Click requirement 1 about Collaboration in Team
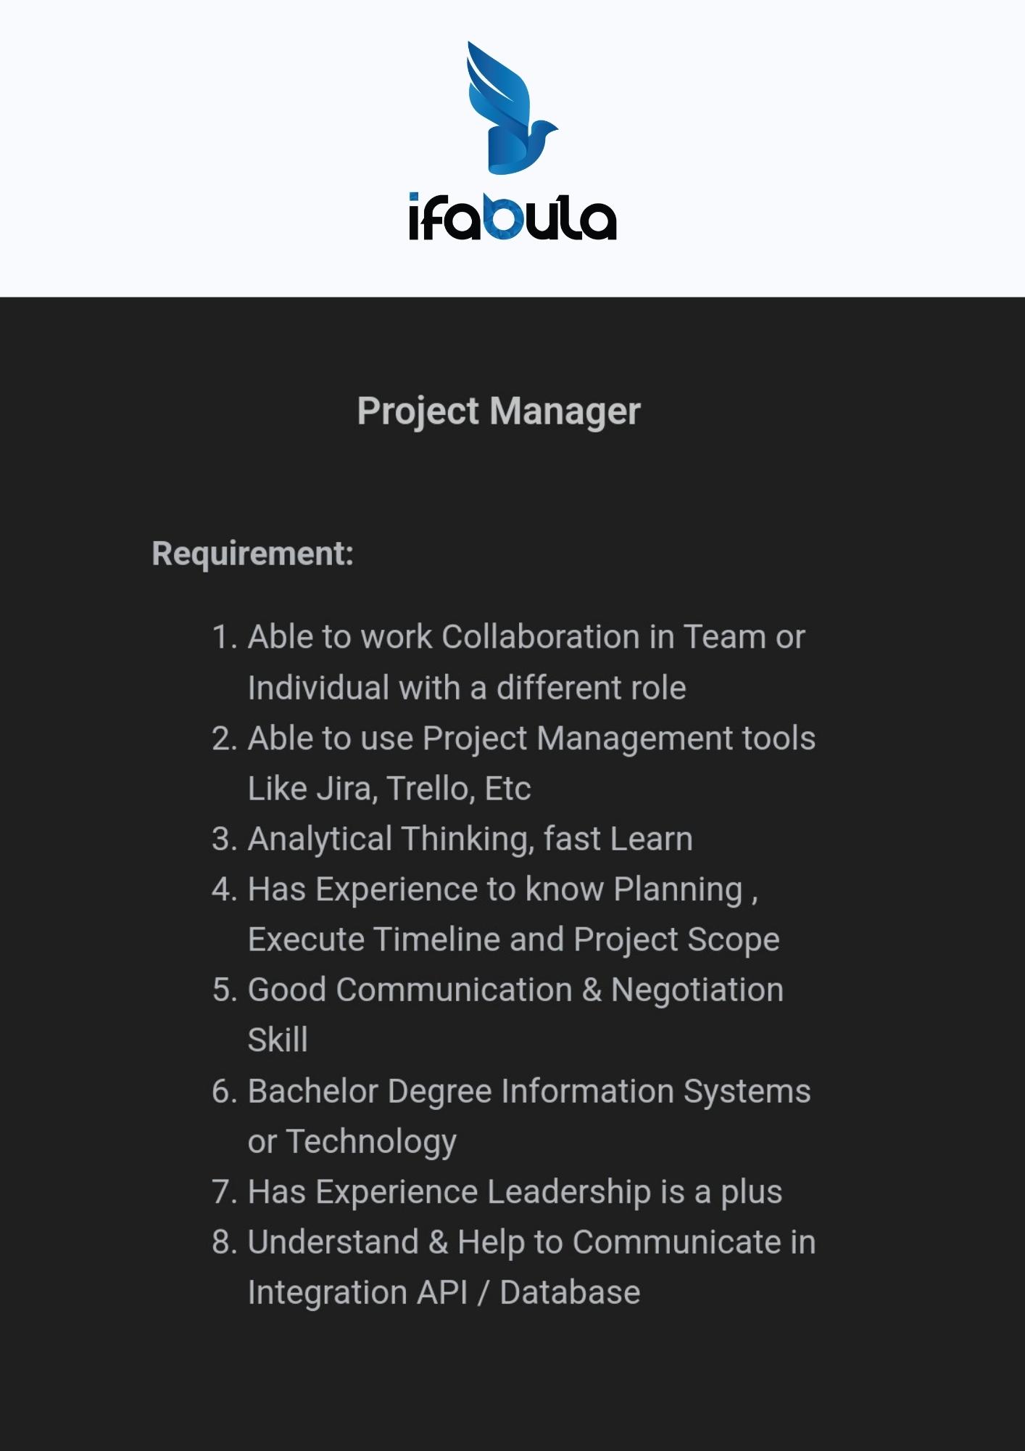Viewport: 1025px width, 1451px height. click(x=508, y=637)
